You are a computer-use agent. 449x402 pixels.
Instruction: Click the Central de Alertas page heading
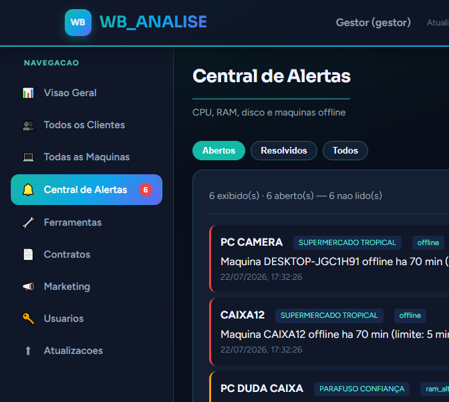pos(271,76)
